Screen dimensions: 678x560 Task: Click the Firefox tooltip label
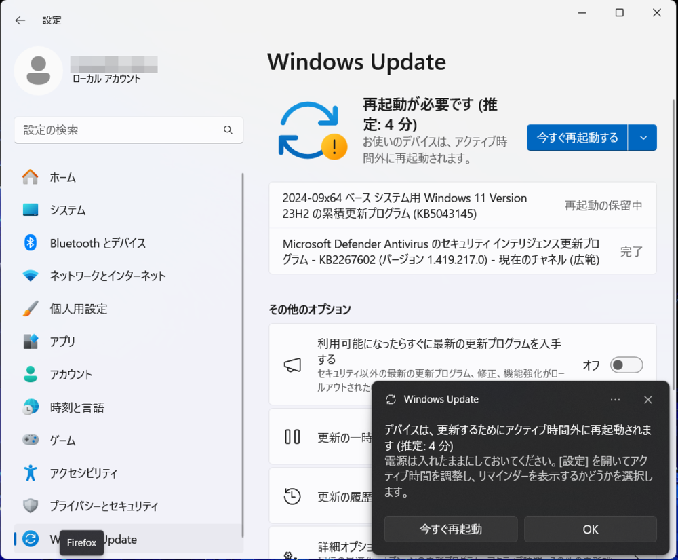[82, 542]
